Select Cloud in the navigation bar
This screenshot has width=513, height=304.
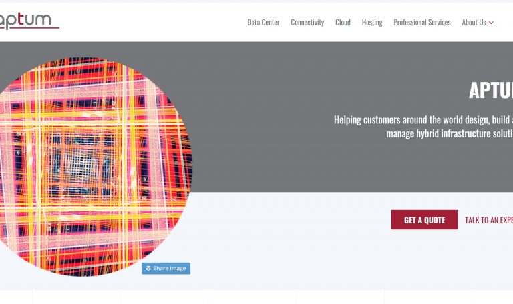pos(343,23)
